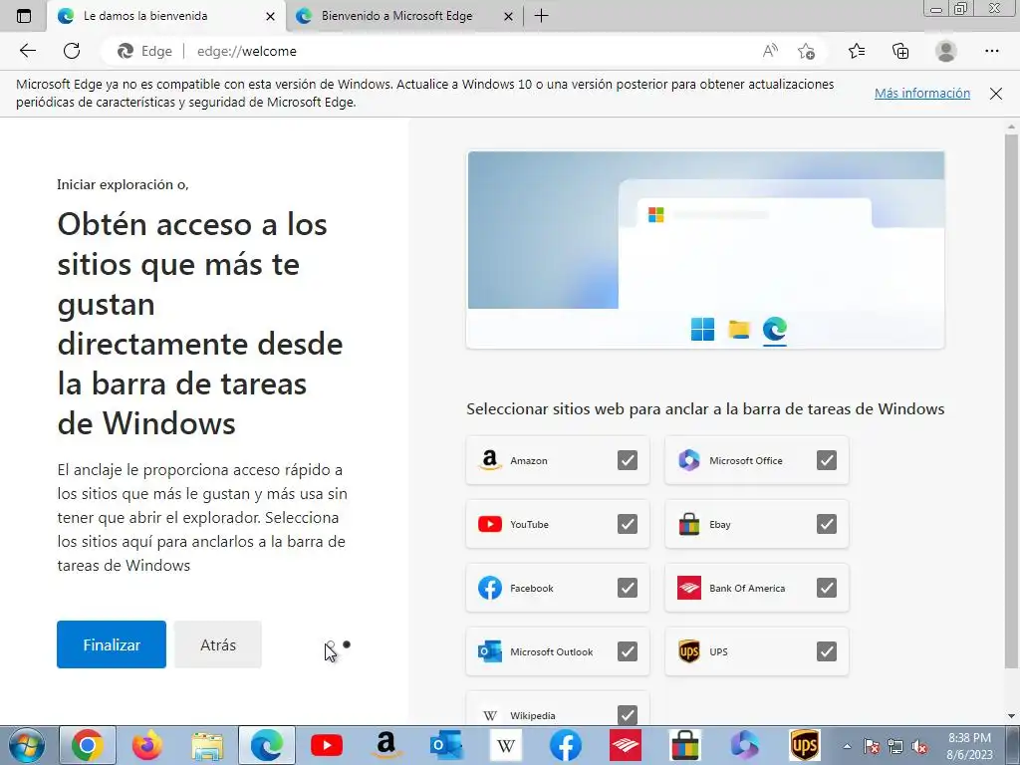
Task: Click the Bank Of America logo in list
Action: pyautogui.click(x=689, y=588)
